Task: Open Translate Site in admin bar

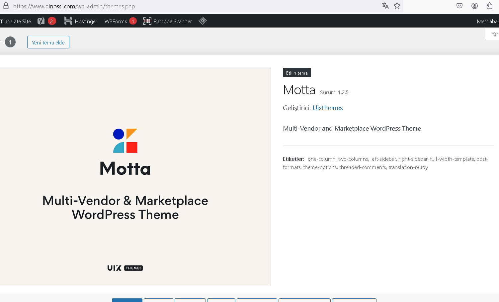Action: 16,21
